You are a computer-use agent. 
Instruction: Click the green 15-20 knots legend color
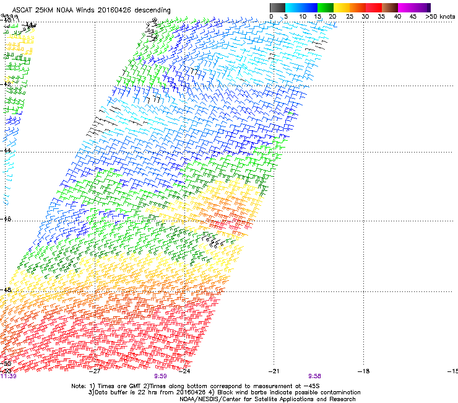tap(326, 7)
